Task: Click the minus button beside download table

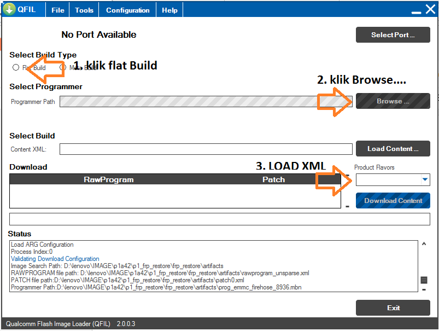Action: pyautogui.click(x=347, y=207)
